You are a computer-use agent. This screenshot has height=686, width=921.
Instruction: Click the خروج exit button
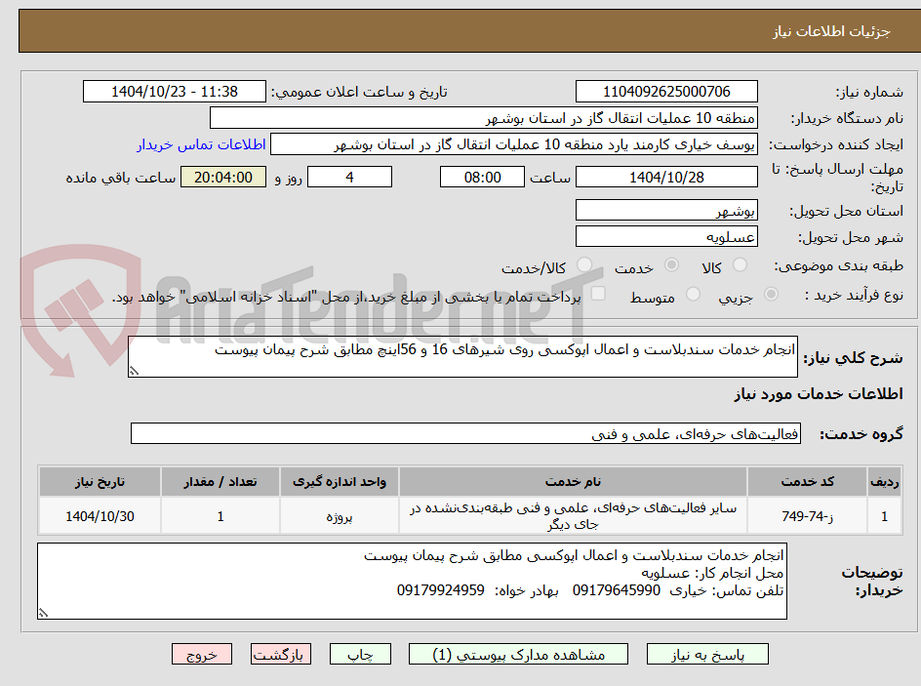[x=202, y=654]
